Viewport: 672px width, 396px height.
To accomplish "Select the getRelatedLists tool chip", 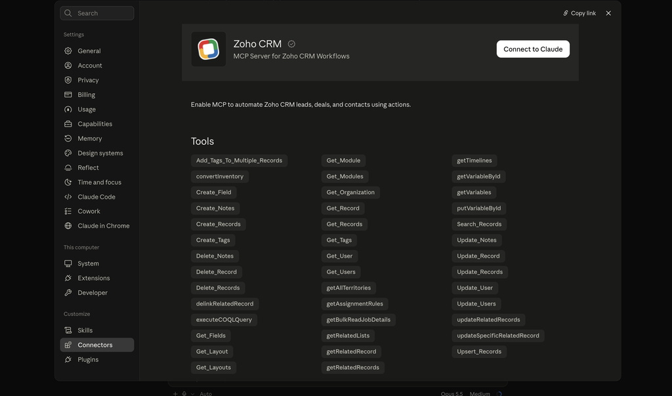I will click(348, 336).
